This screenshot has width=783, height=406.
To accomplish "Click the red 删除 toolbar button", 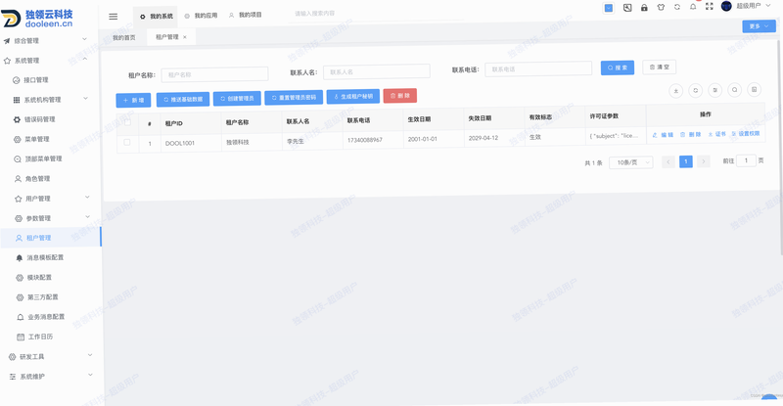I will pyautogui.click(x=400, y=95).
